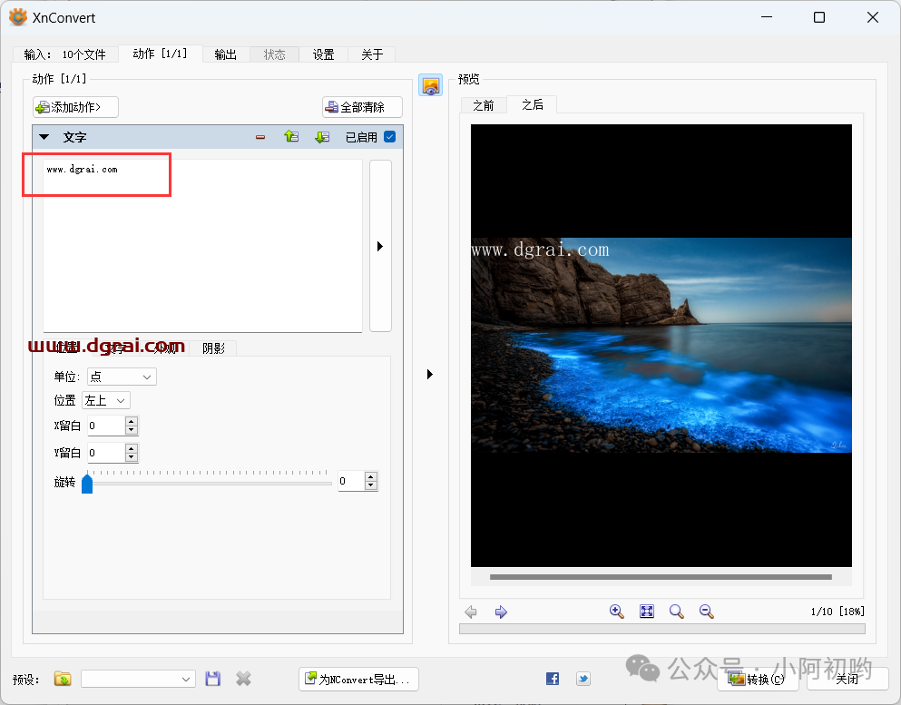The width and height of the screenshot is (901, 705).
Task: Open the 关于 tab
Action: [372, 54]
